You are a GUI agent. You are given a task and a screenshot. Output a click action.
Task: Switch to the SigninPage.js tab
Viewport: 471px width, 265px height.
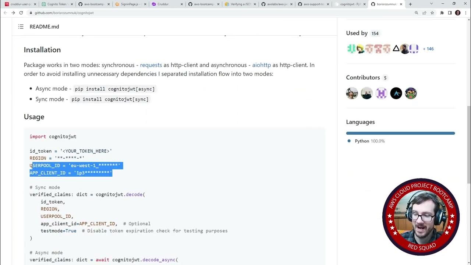coord(129,4)
